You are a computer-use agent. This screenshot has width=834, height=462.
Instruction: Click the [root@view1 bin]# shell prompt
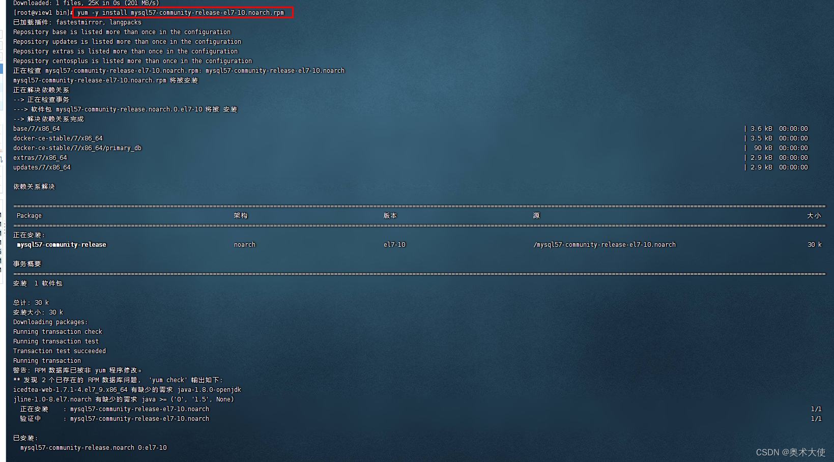click(43, 13)
